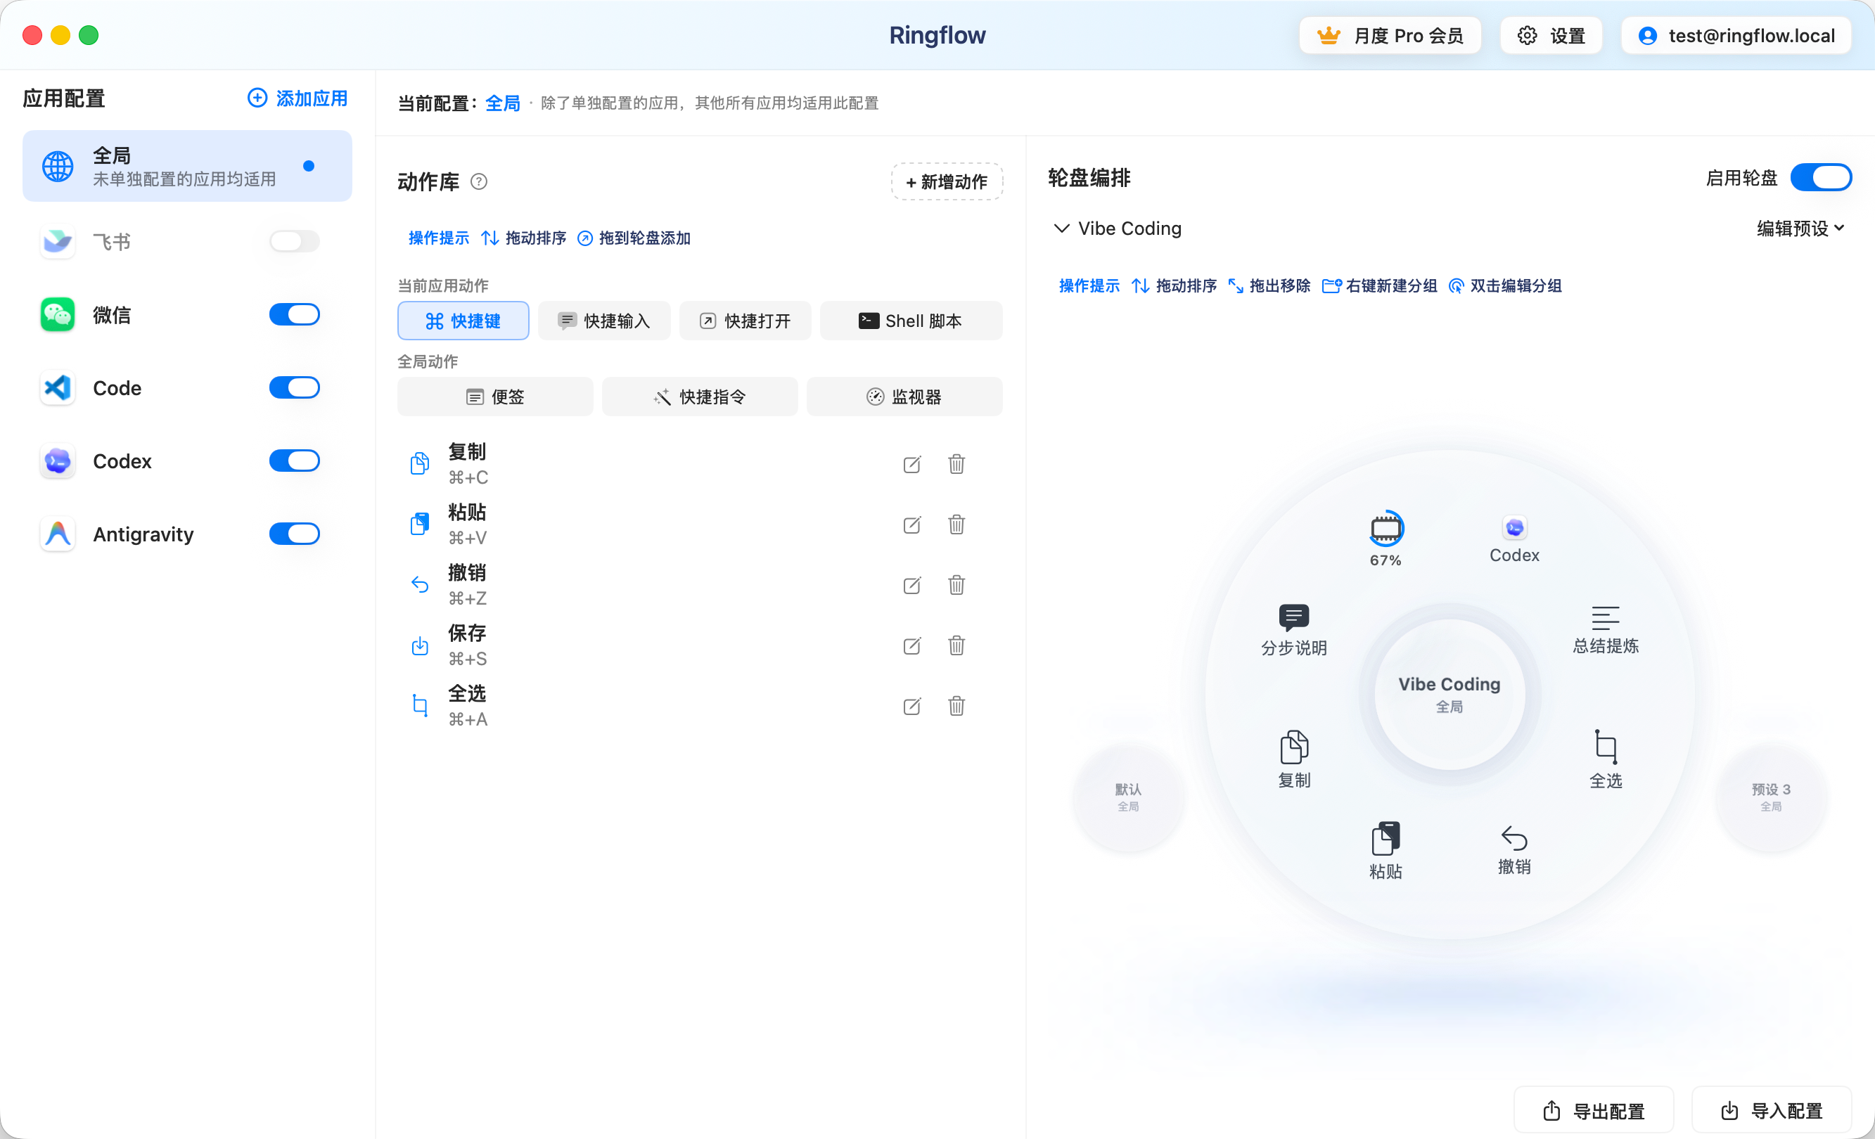Viewport: 1875px width, 1139px height.
Task: Click the 新增动作 button
Action: coord(947,182)
